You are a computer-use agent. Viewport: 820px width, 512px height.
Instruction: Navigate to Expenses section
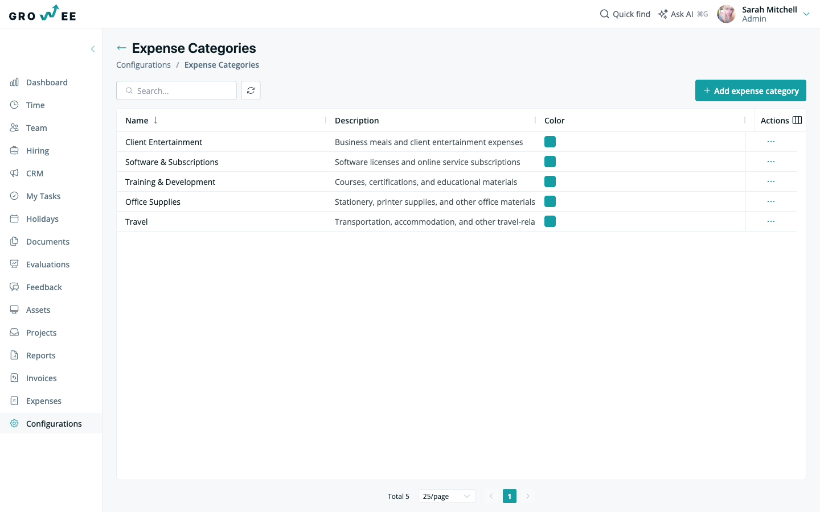click(44, 401)
